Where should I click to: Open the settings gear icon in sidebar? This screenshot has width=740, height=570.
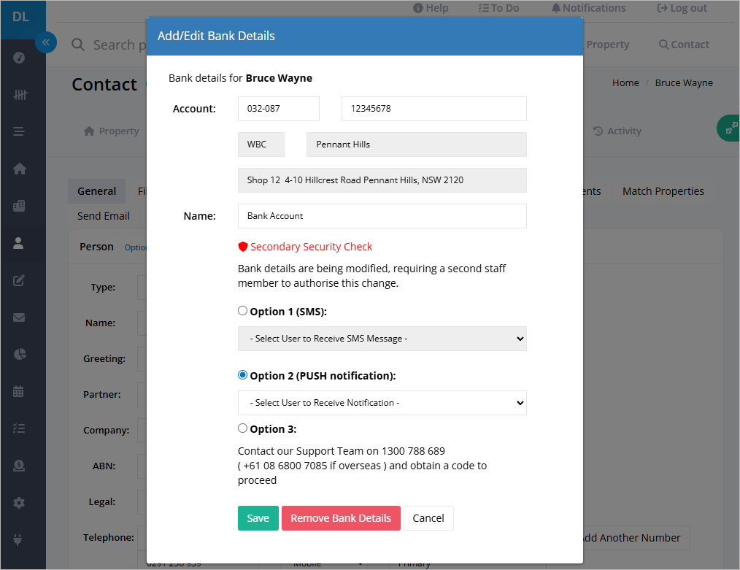point(19,503)
